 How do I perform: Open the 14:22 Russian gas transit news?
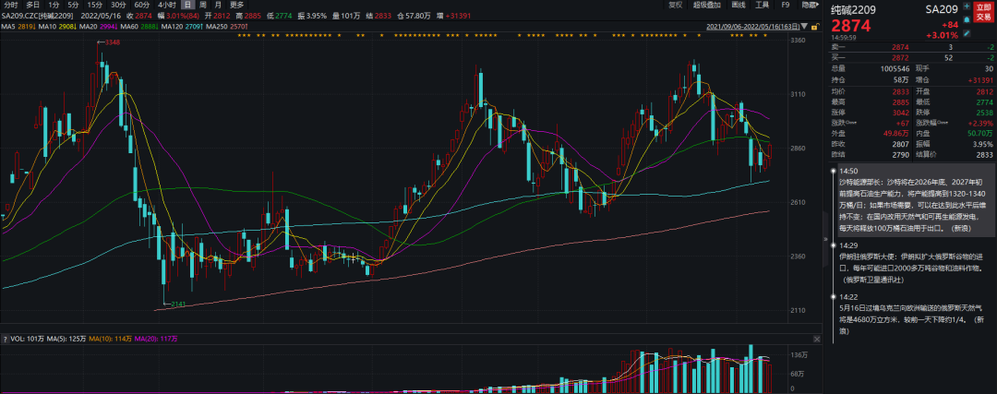pos(914,314)
